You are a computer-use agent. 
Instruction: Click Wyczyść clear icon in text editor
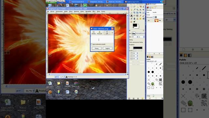click(100, 33)
